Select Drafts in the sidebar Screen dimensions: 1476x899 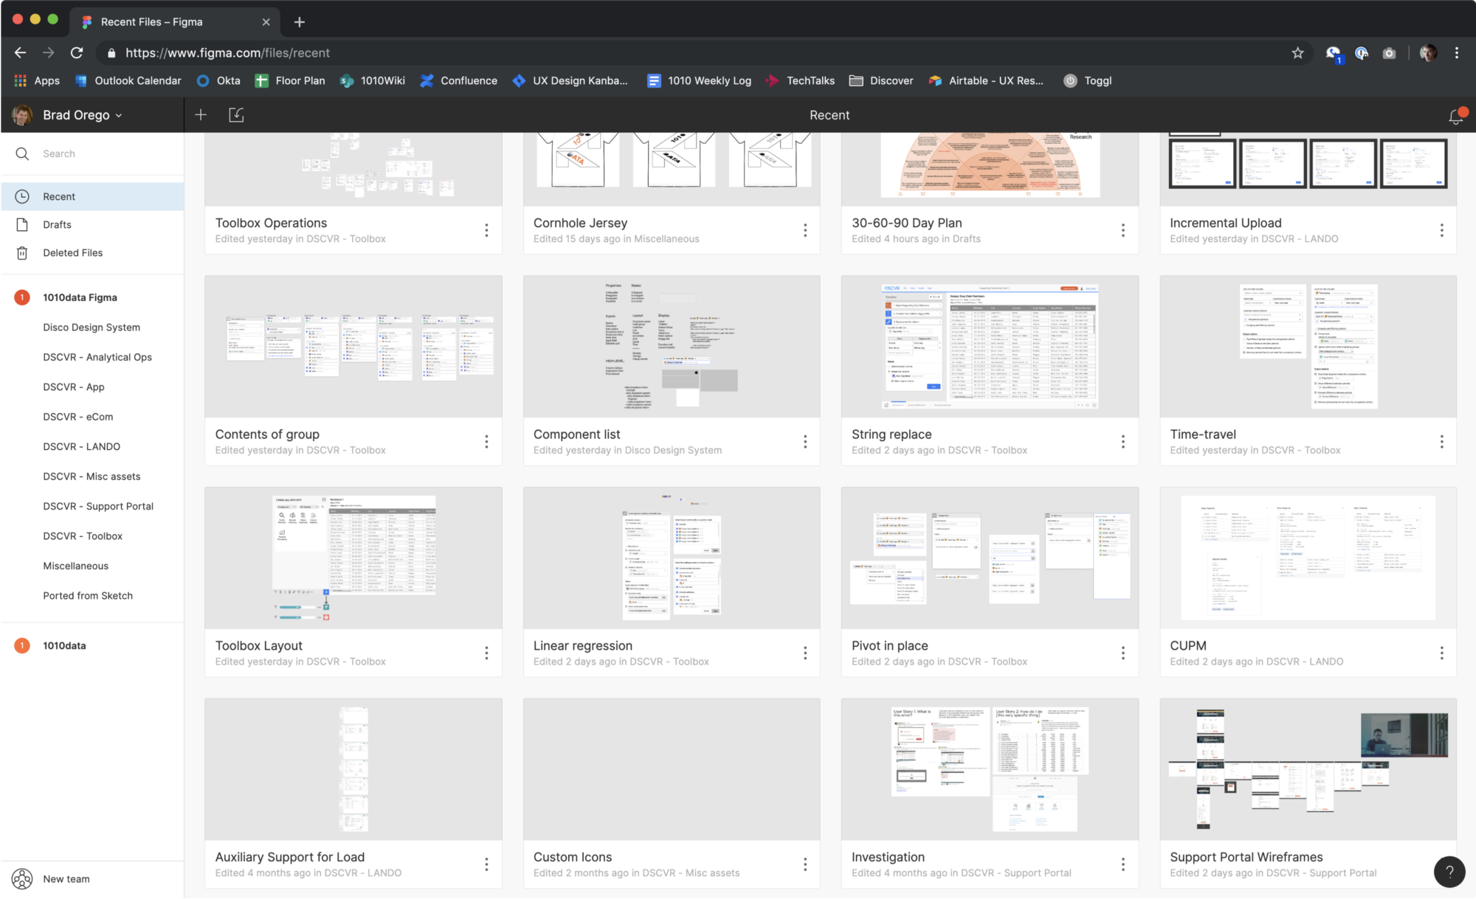57,225
